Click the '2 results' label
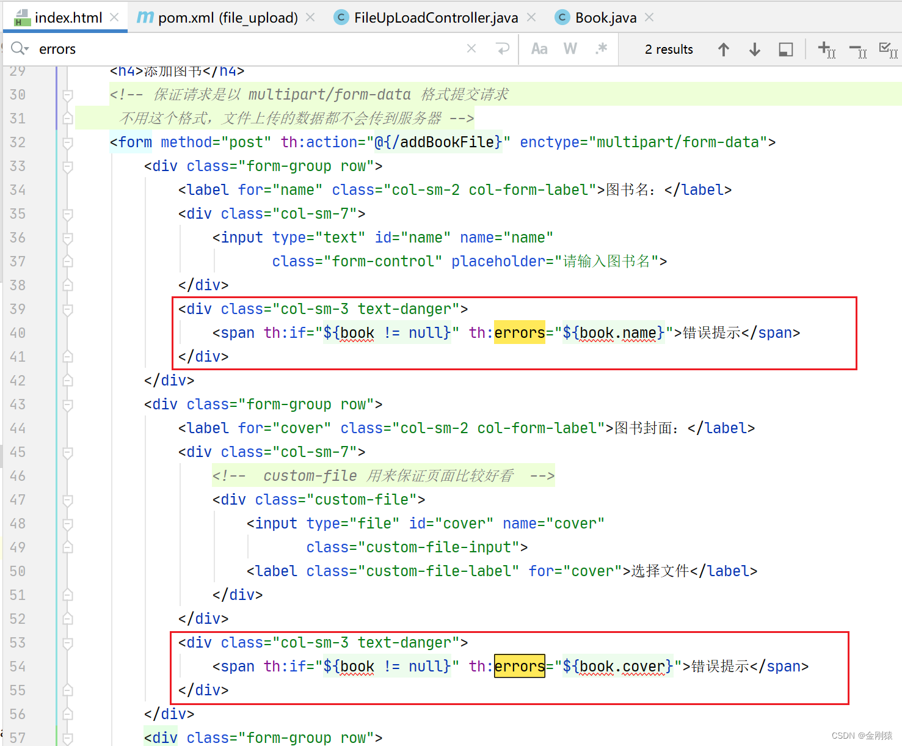 pyautogui.click(x=669, y=49)
